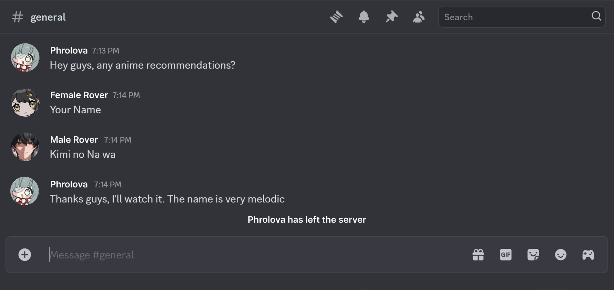This screenshot has width=614, height=290.
Task: Open the activities game controller
Action: (x=588, y=255)
